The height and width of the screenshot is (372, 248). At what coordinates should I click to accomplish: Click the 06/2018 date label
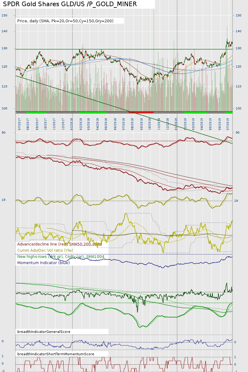(115, 124)
